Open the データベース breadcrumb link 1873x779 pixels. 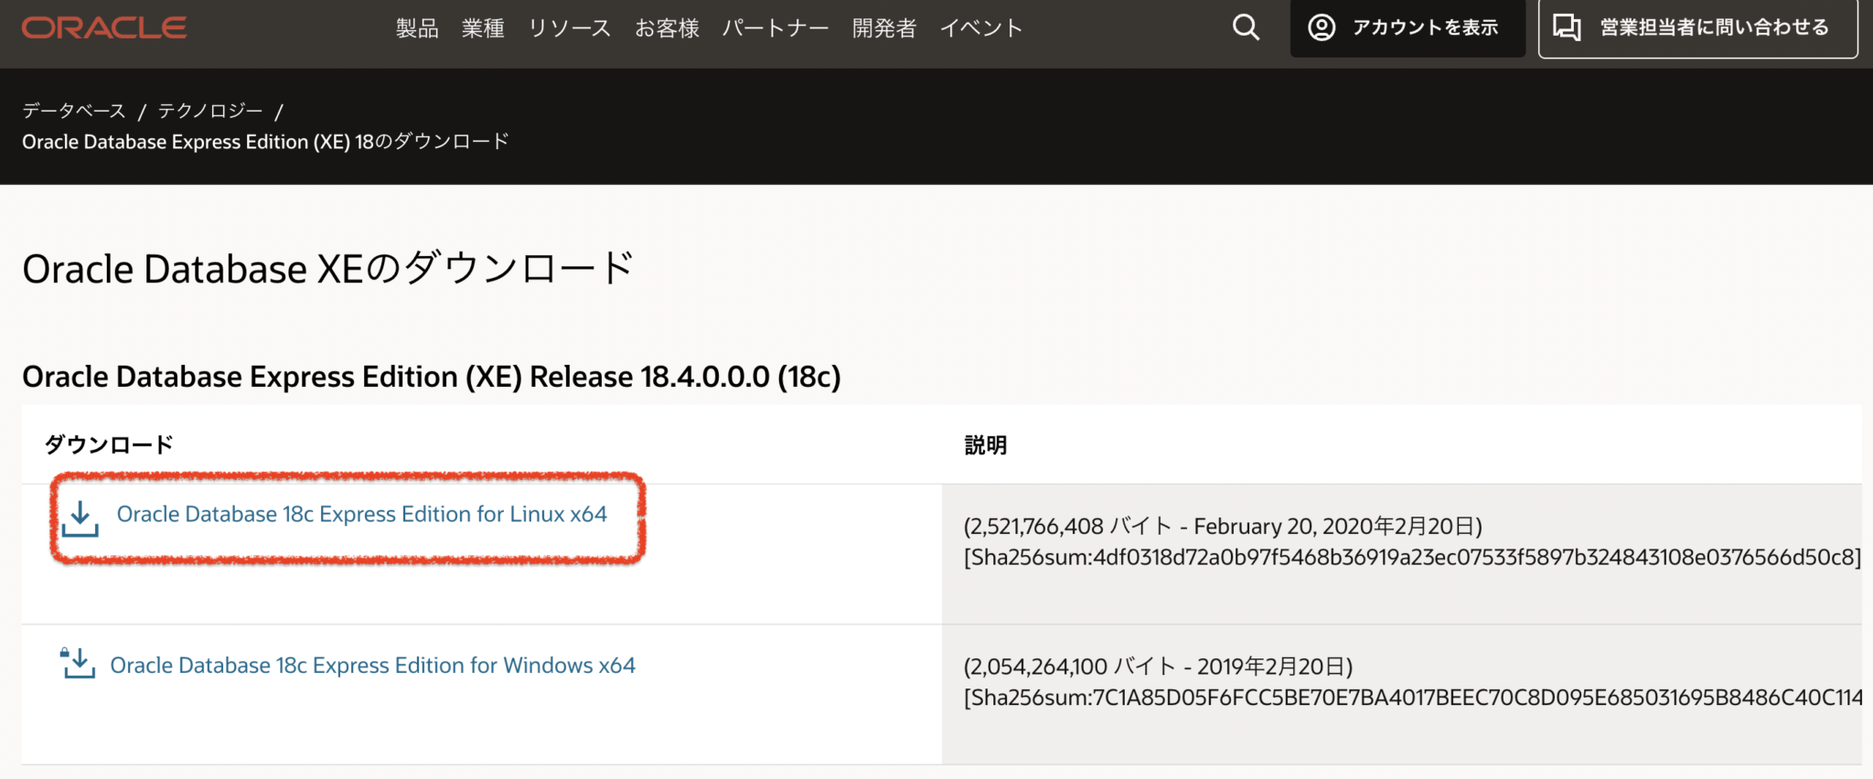[73, 110]
